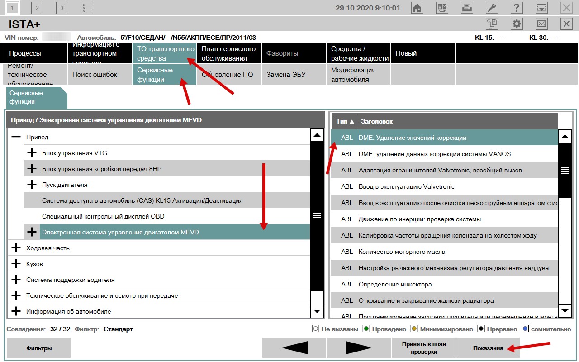Click the Показания button
Image resolution: width=579 pixels, height=362 pixels.
(488, 348)
